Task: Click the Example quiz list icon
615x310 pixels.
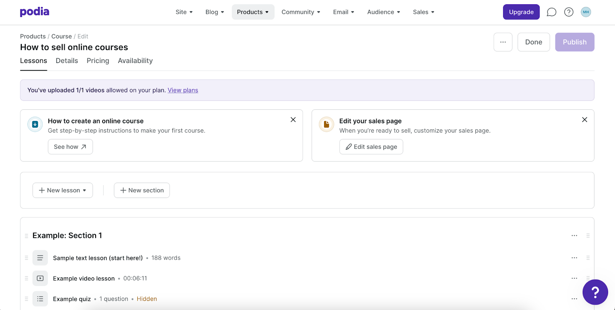Action: tap(40, 299)
